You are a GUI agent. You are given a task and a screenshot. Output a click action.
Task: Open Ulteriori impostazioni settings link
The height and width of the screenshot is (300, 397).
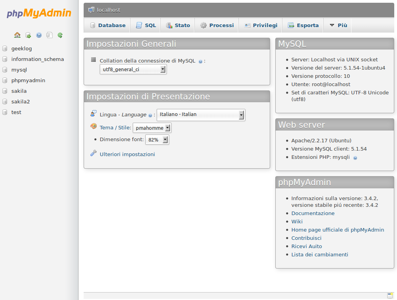[x=127, y=154]
